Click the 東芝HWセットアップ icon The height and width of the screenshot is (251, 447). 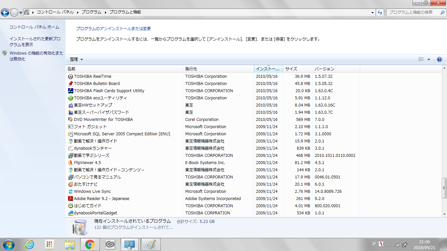[x=71, y=105]
